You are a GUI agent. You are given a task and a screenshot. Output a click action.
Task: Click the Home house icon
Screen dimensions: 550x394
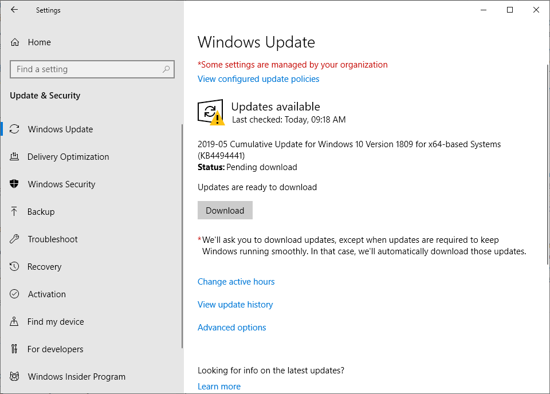15,42
